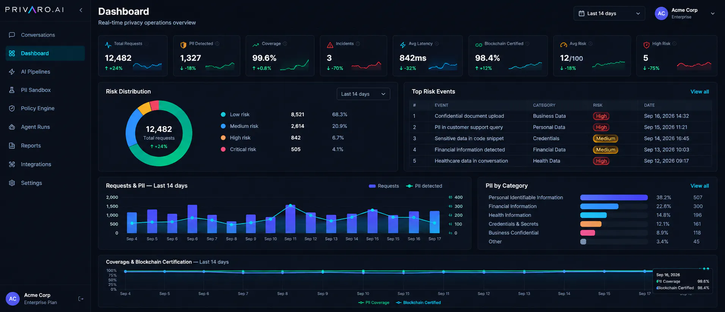
Task: Click the Incidents warning triangle icon
Action: tap(330, 45)
